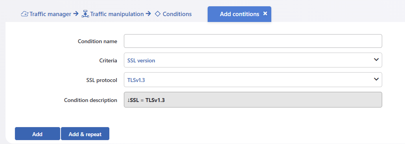Switch to the Add contitions tab

coord(239,14)
